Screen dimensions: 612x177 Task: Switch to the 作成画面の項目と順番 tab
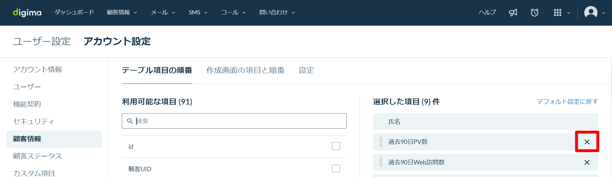[x=245, y=70]
